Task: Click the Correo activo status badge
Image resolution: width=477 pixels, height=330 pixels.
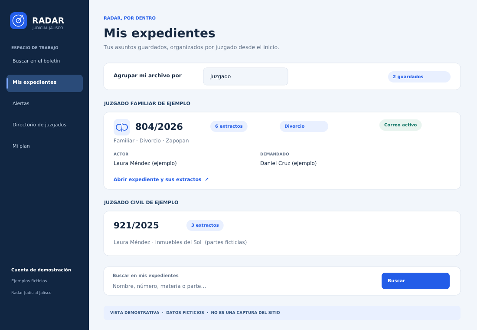Action: [x=400, y=125]
